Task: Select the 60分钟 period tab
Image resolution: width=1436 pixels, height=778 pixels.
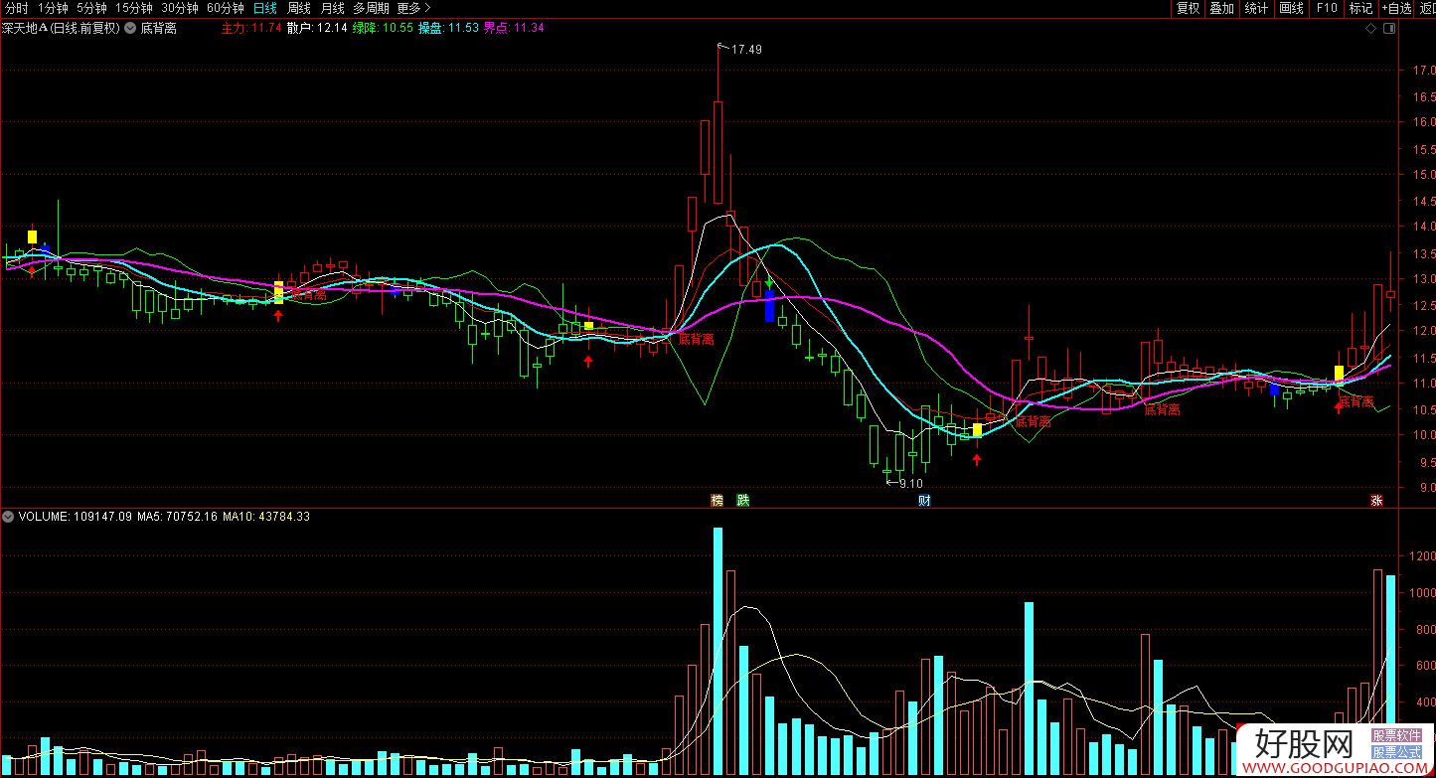Action: 226,8
